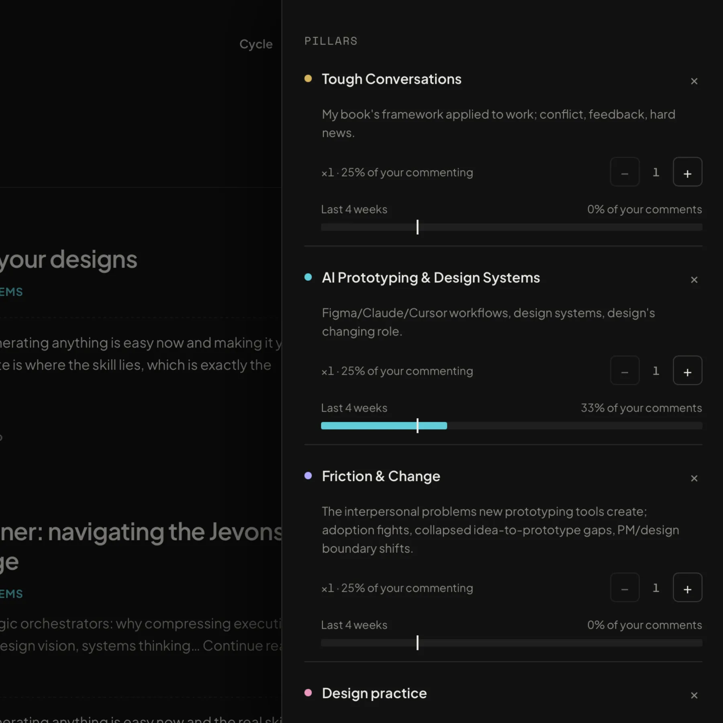Click the Tough Conversations weight value 1
Image resolution: width=723 pixels, height=723 pixels.
(656, 172)
